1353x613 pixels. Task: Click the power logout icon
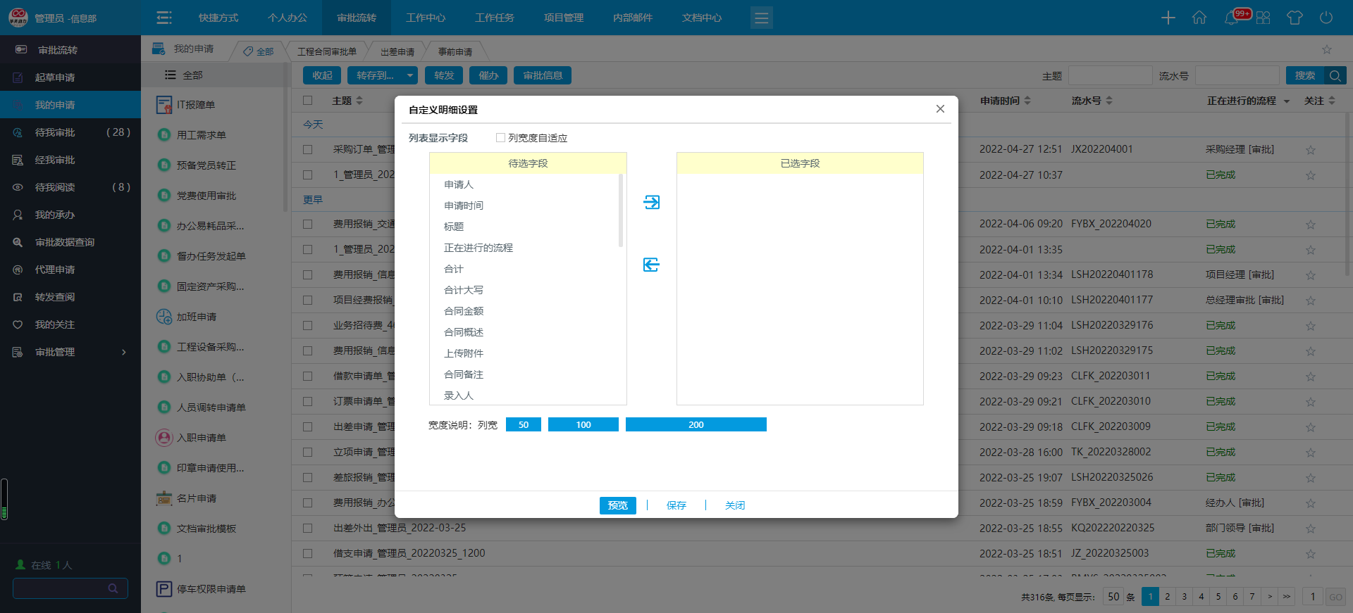1326,18
